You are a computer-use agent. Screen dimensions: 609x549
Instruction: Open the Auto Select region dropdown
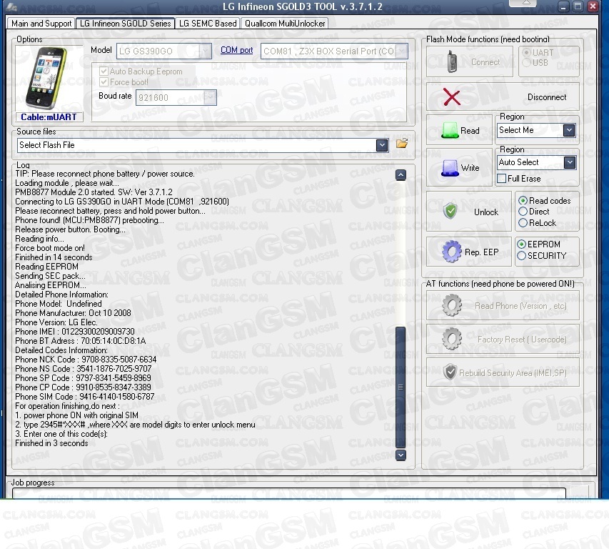[570, 162]
